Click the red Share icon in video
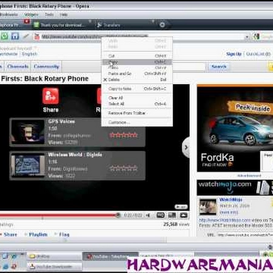The image size is (273, 273). click(x=51, y=96)
